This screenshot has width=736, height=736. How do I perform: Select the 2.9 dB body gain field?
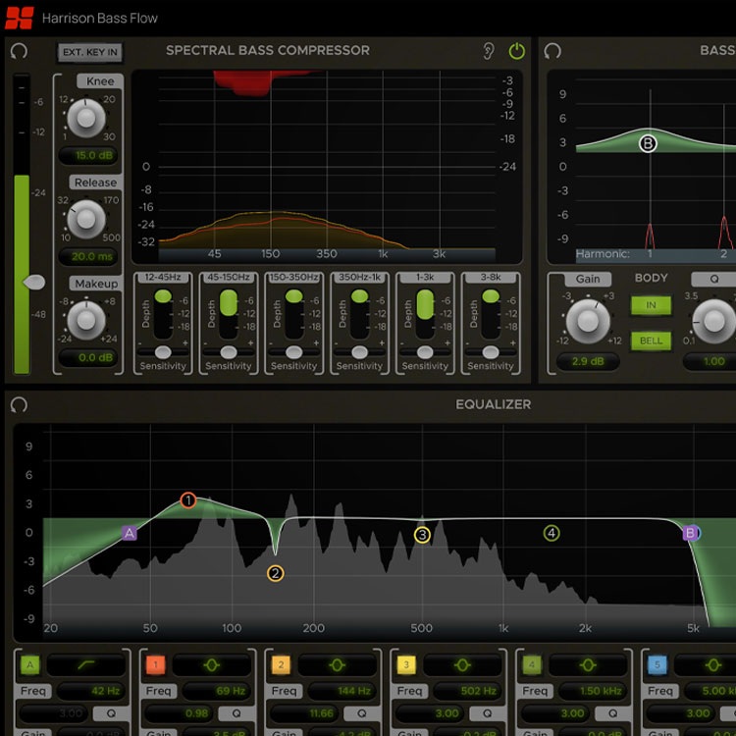point(588,361)
